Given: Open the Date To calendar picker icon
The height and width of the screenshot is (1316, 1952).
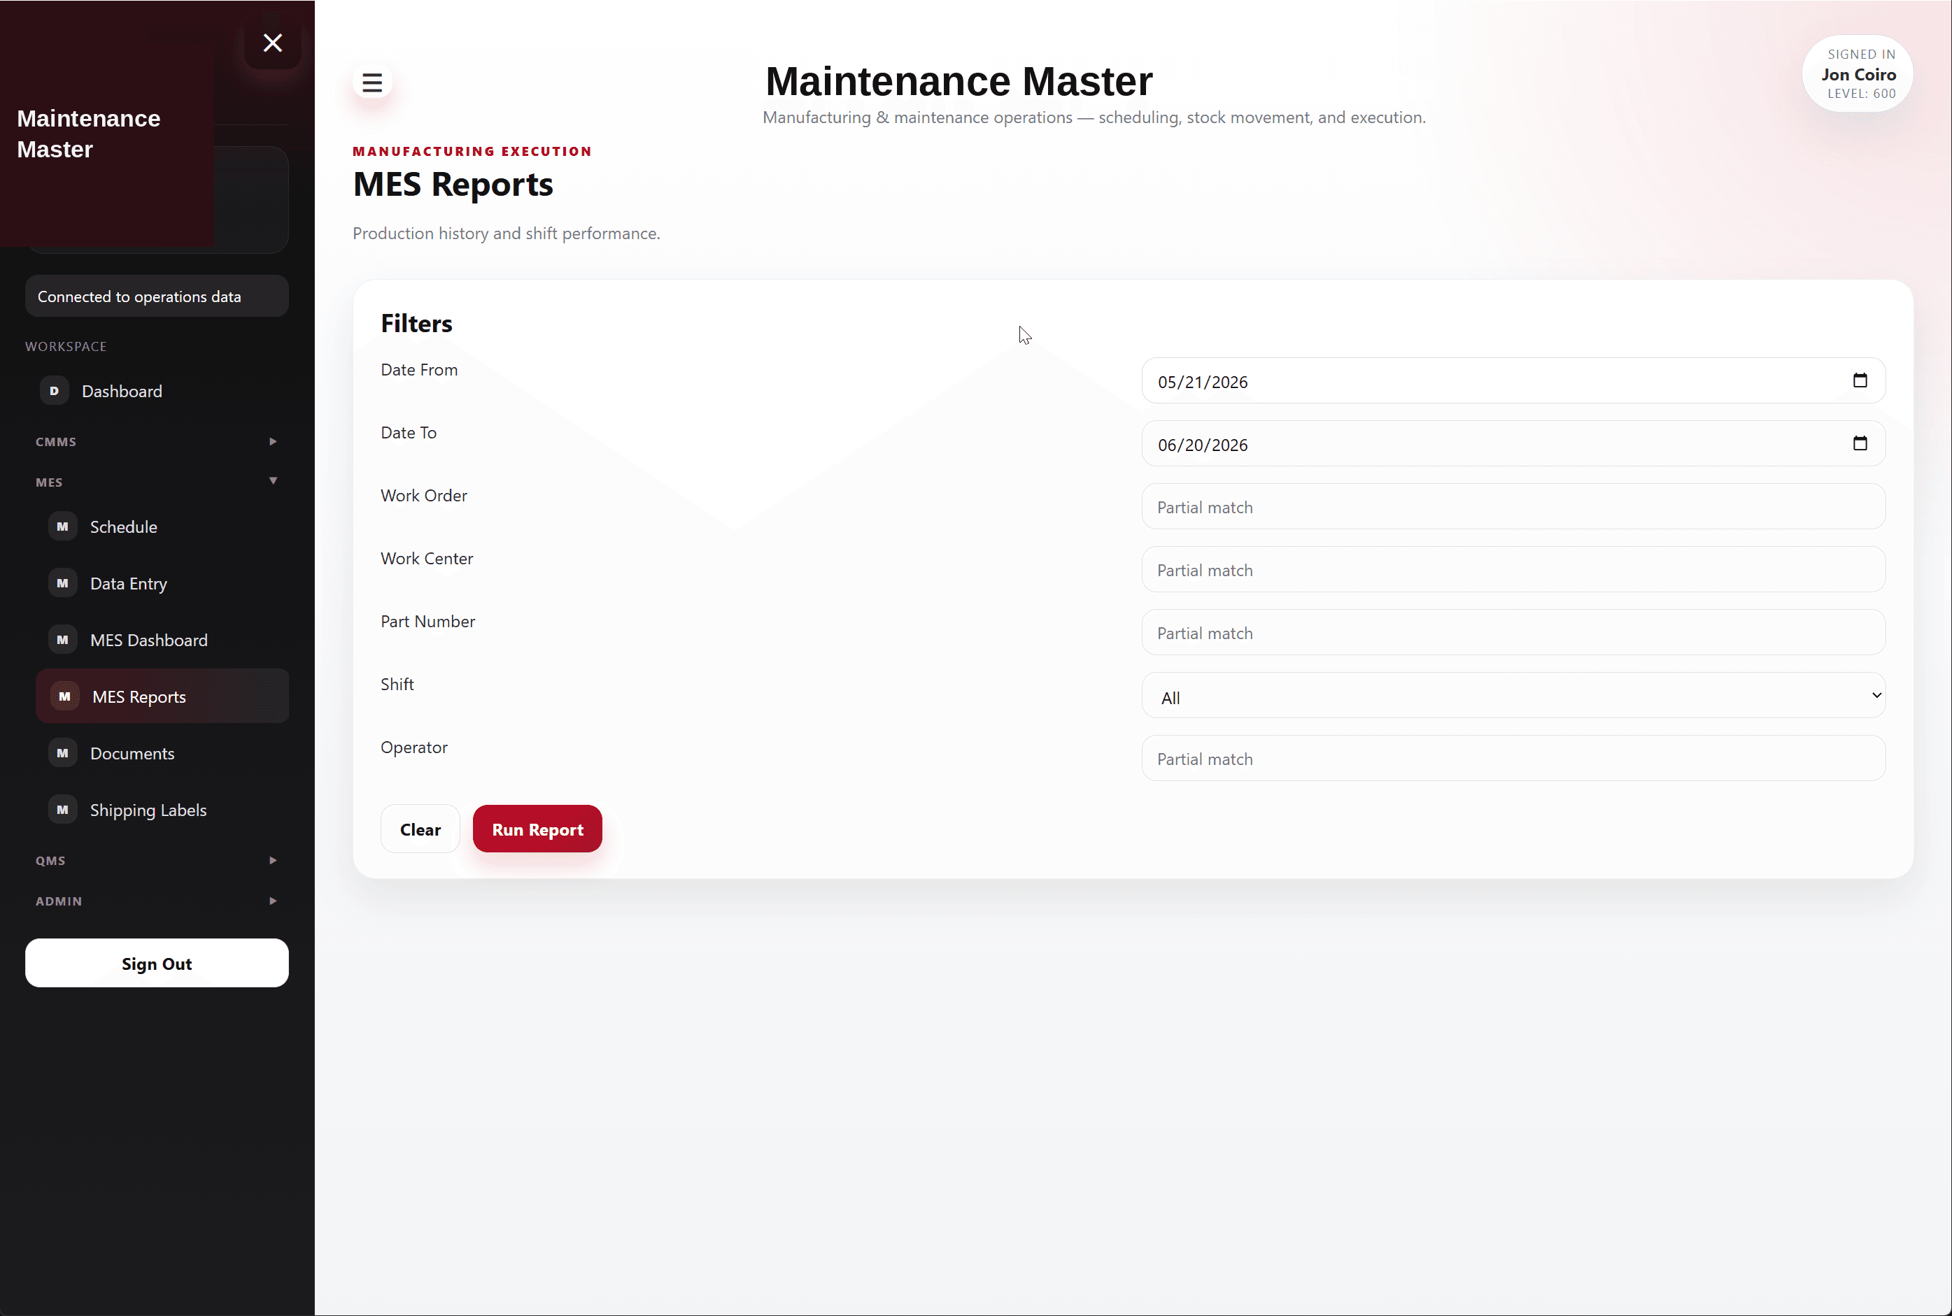Looking at the screenshot, I should [1860, 443].
